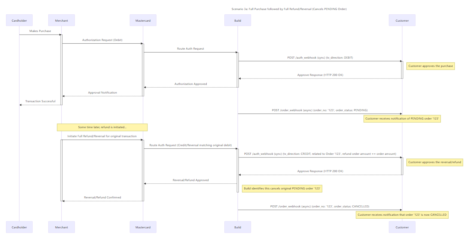Image resolution: width=468 pixels, height=240 pixels.
Task: Select the 'Reversal/Refund Confirmed' message label
Action: coord(102,197)
